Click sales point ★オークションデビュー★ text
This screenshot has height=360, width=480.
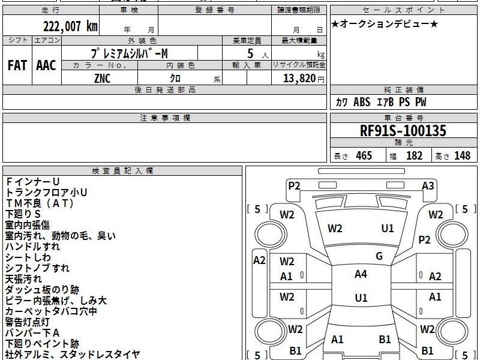click(385, 23)
